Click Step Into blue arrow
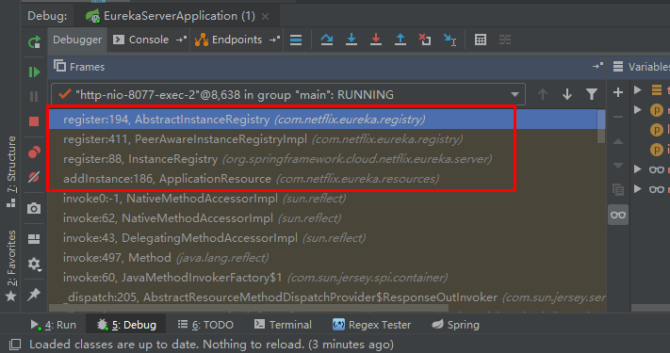670x353 pixels. coord(351,40)
